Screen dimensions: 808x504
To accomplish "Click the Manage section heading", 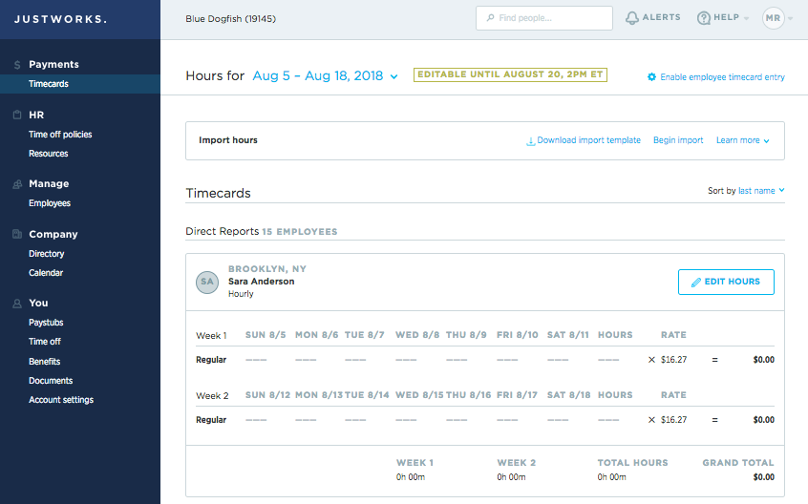I will (x=49, y=184).
